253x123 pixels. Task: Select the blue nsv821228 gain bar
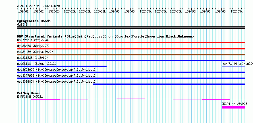pyautogui.click(x=131, y=61)
